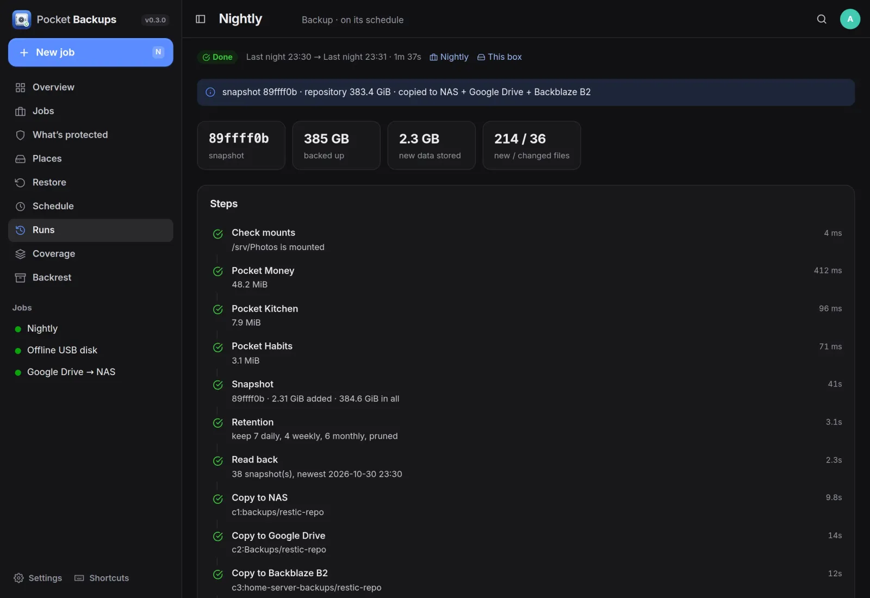The height and width of the screenshot is (598, 870).
Task: Click the Schedule clock icon
Action: (x=20, y=207)
